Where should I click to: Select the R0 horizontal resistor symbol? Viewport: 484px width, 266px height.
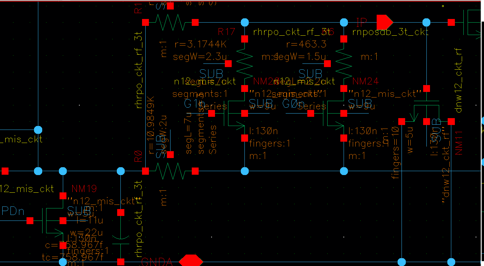point(170,171)
